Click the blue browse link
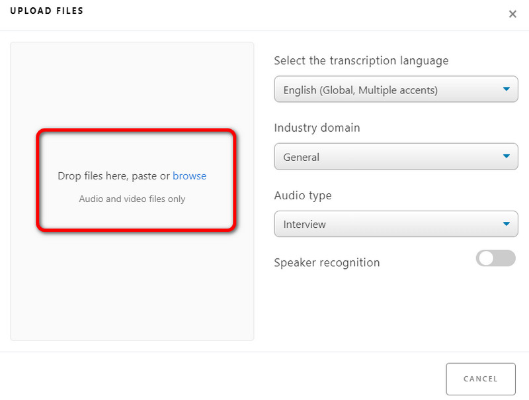 tap(189, 176)
